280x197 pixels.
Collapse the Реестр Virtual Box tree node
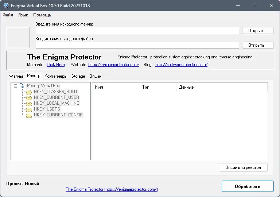coord(16,86)
